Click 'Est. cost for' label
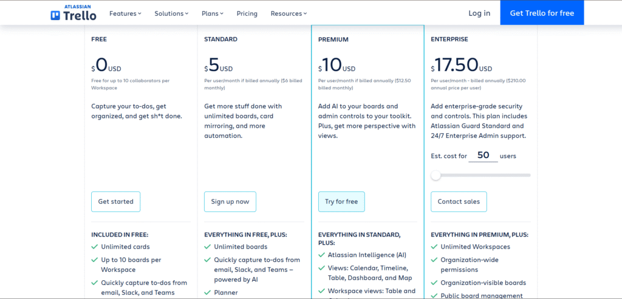 449,156
